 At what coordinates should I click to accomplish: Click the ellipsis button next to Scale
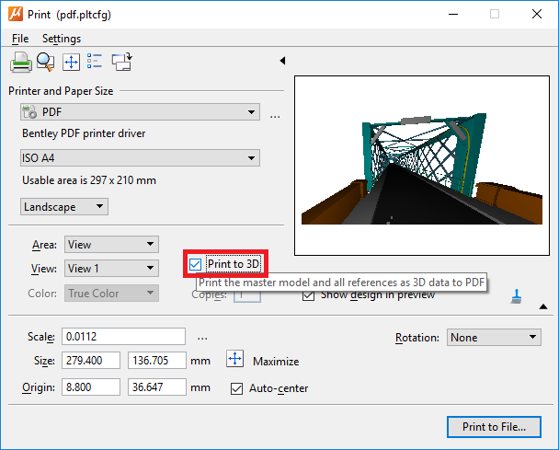[202, 338]
